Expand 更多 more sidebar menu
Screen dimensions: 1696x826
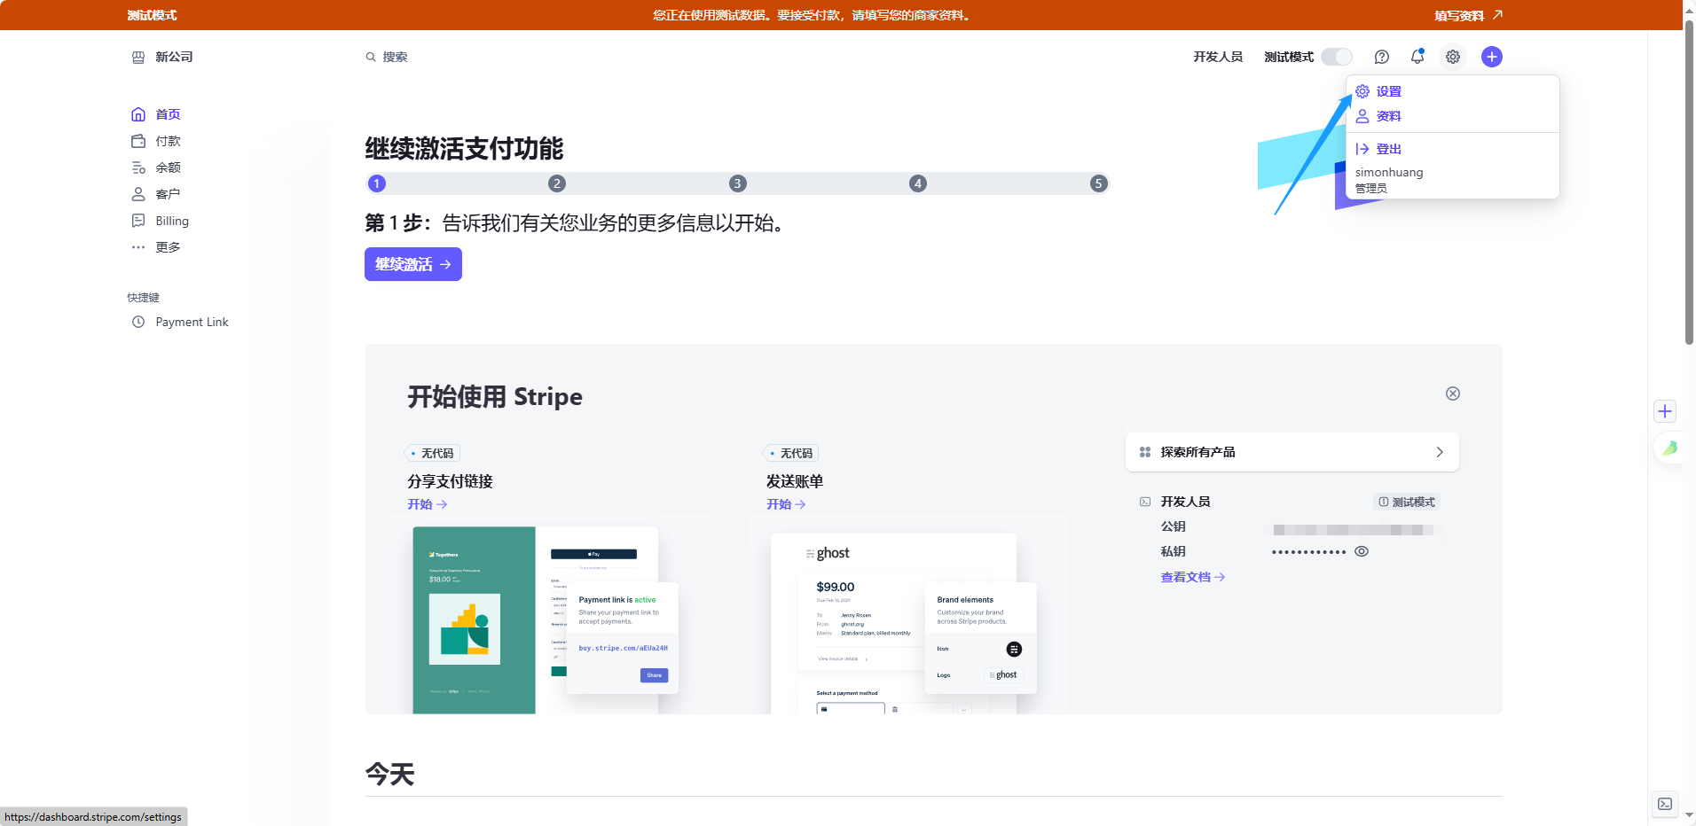(x=156, y=247)
